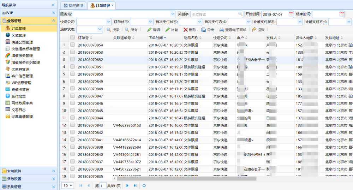This screenshot has width=353, height=190.
Task: Check the box for order 201808070848
Action: click(x=72, y=88)
